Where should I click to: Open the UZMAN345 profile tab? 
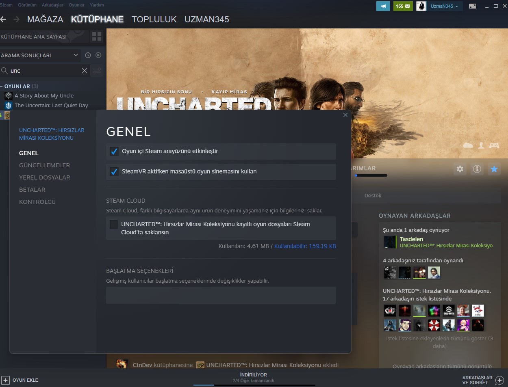206,19
